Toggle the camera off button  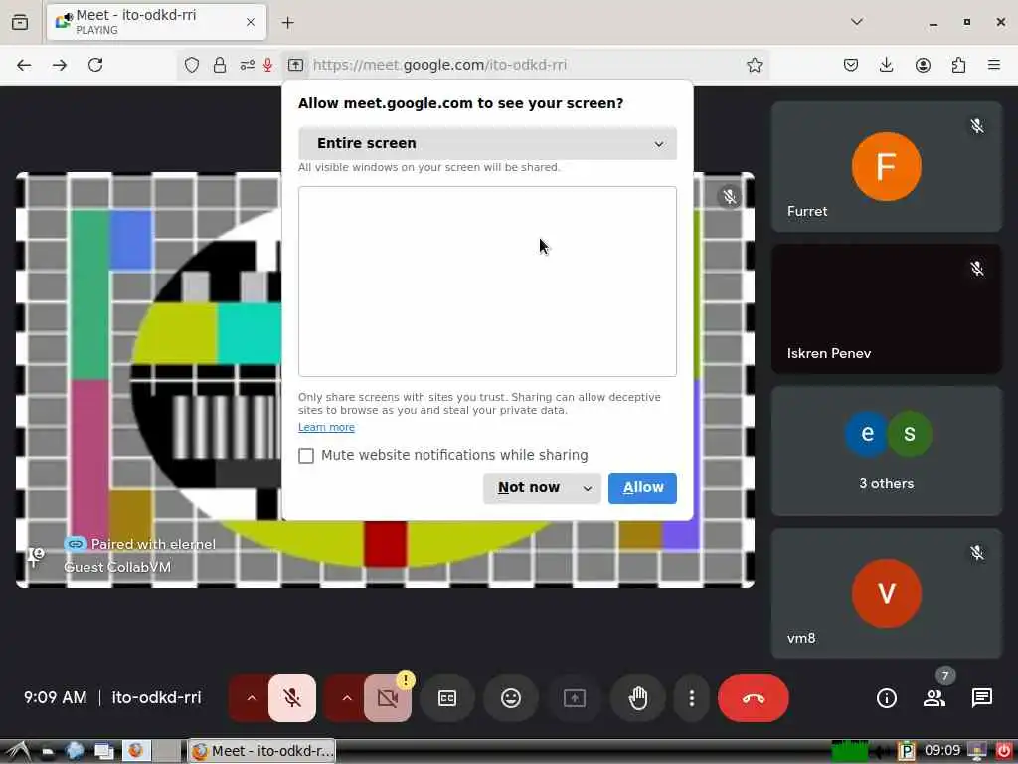388,698
